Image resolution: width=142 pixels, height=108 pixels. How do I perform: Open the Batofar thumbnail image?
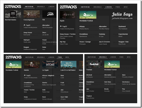tap(32, 64)
